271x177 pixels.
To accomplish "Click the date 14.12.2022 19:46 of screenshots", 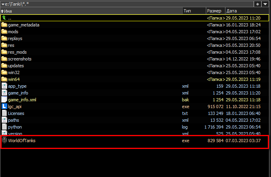I will point(243,59).
